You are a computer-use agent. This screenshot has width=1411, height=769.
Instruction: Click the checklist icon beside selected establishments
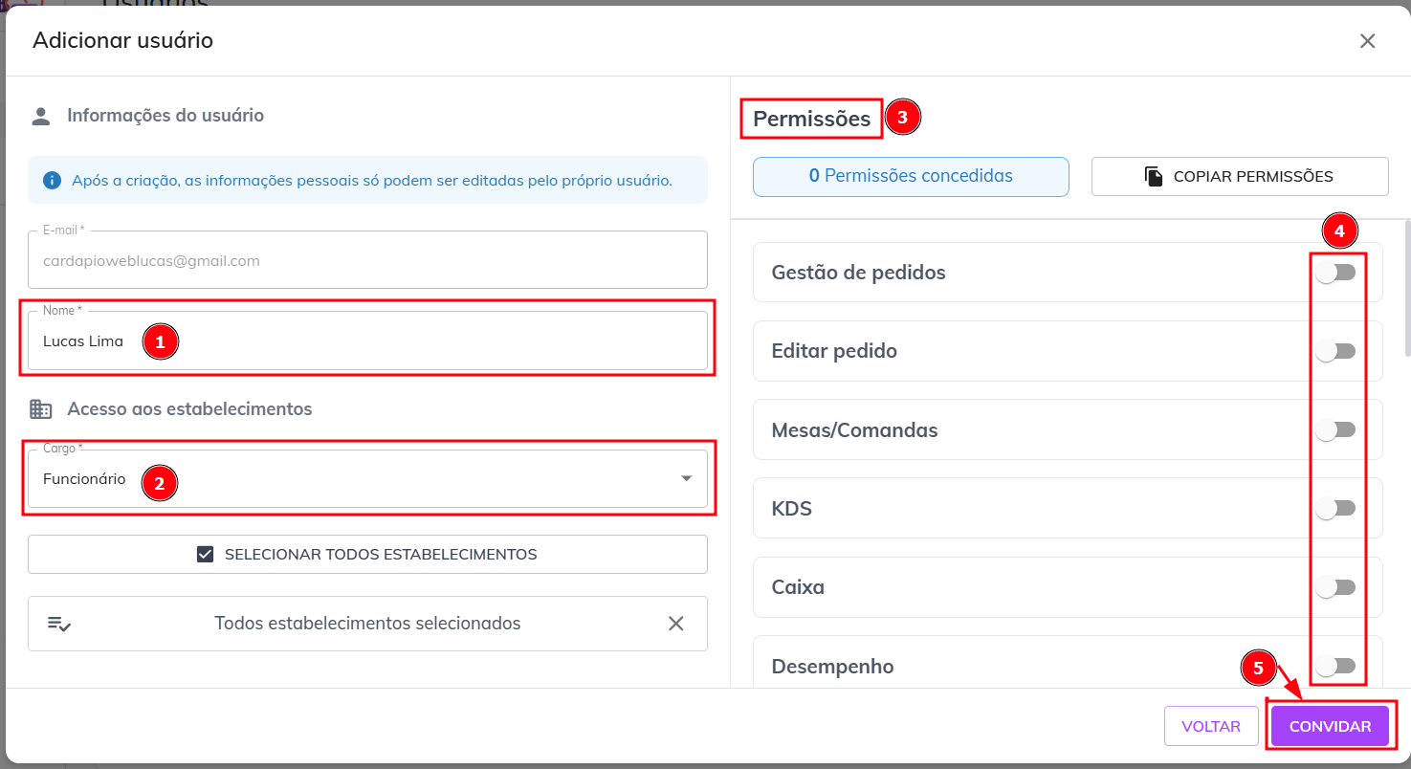[x=59, y=624]
